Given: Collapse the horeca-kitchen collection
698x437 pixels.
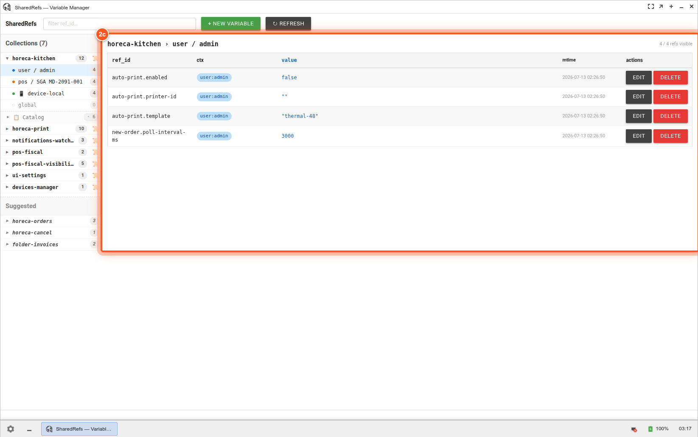Looking at the screenshot, I should [7, 58].
